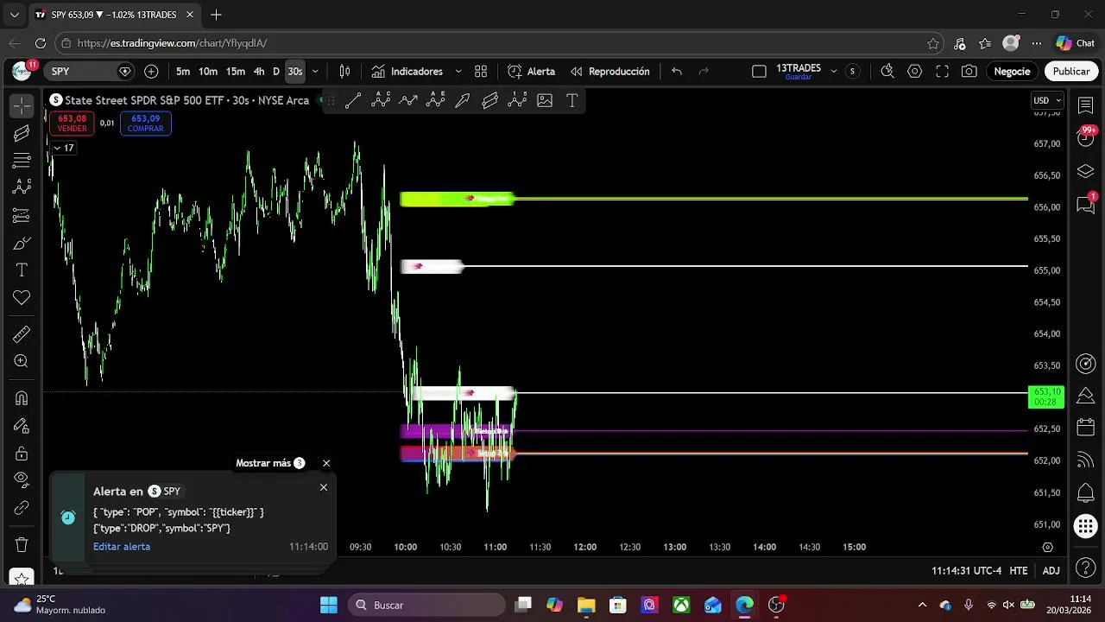Start bar Reproducción mode
The width and height of the screenshot is (1105, 622).
(609, 72)
